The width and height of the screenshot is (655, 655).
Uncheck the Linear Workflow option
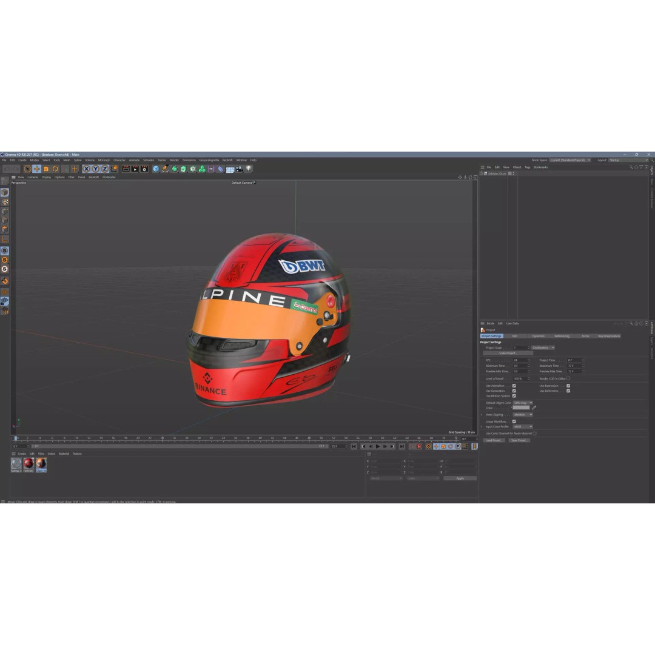pos(514,422)
